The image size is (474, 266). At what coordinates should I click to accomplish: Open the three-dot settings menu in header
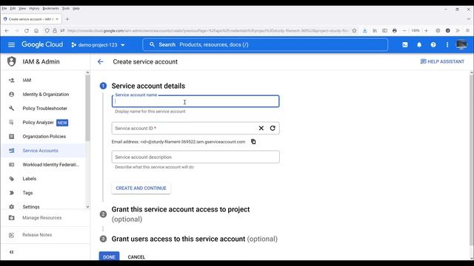click(447, 44)
